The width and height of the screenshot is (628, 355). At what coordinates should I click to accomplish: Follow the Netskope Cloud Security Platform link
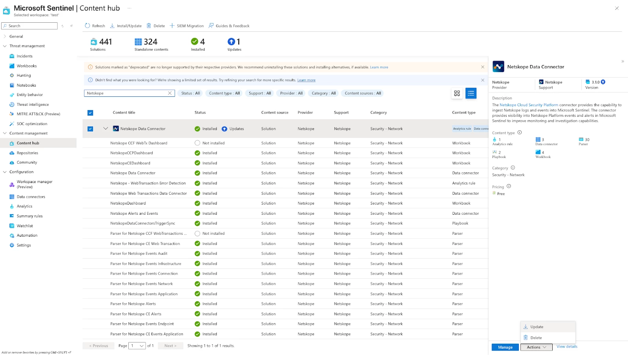coord(529,105)
